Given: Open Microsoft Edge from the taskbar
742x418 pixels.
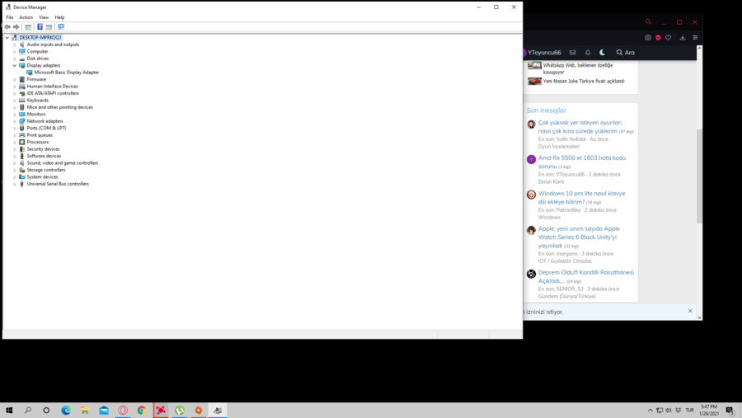Looking at the screenshot, I should 66,411.
